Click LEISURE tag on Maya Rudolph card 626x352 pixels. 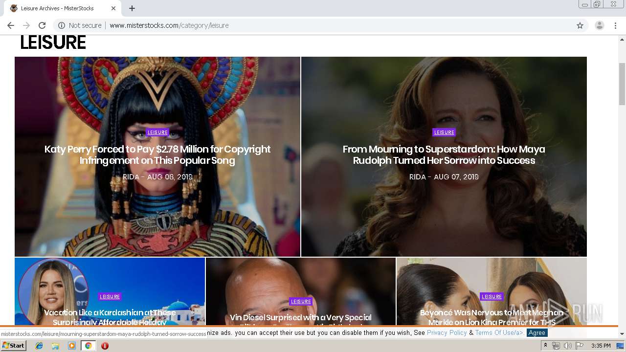(x=444, y=132)
